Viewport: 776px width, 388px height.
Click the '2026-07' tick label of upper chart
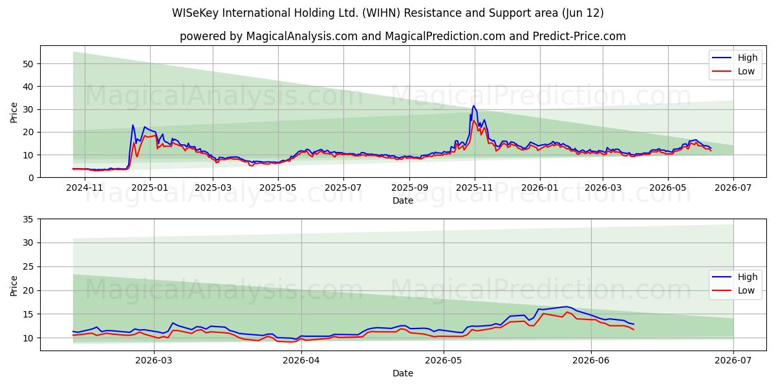[733, 188]
